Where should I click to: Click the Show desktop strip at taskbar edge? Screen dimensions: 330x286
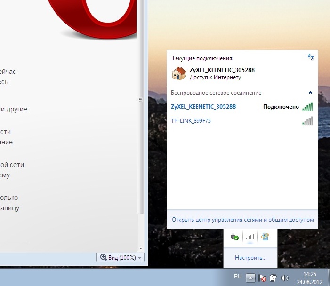click(328, 277)
